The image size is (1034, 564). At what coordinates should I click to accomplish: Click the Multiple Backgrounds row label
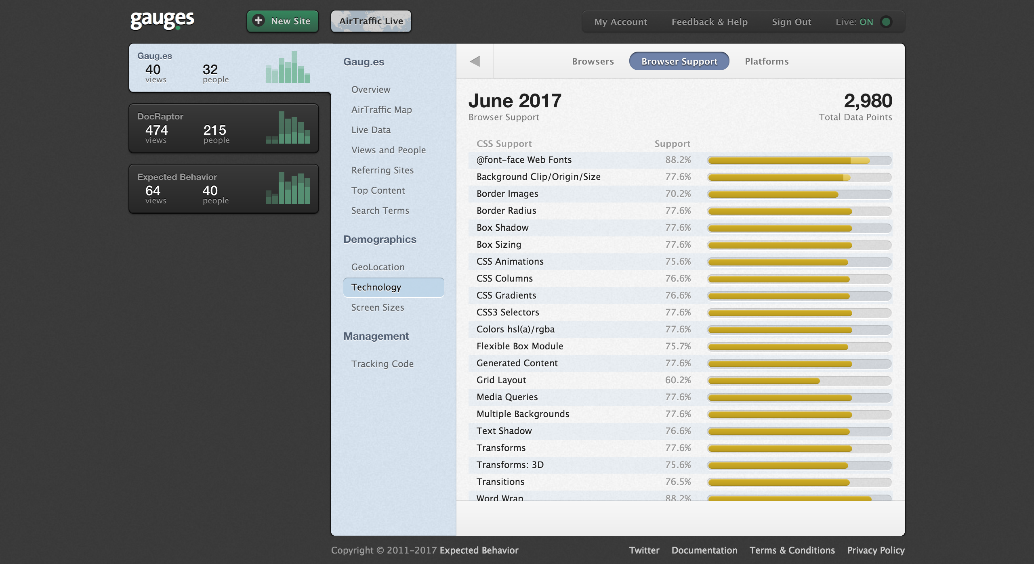523,414
